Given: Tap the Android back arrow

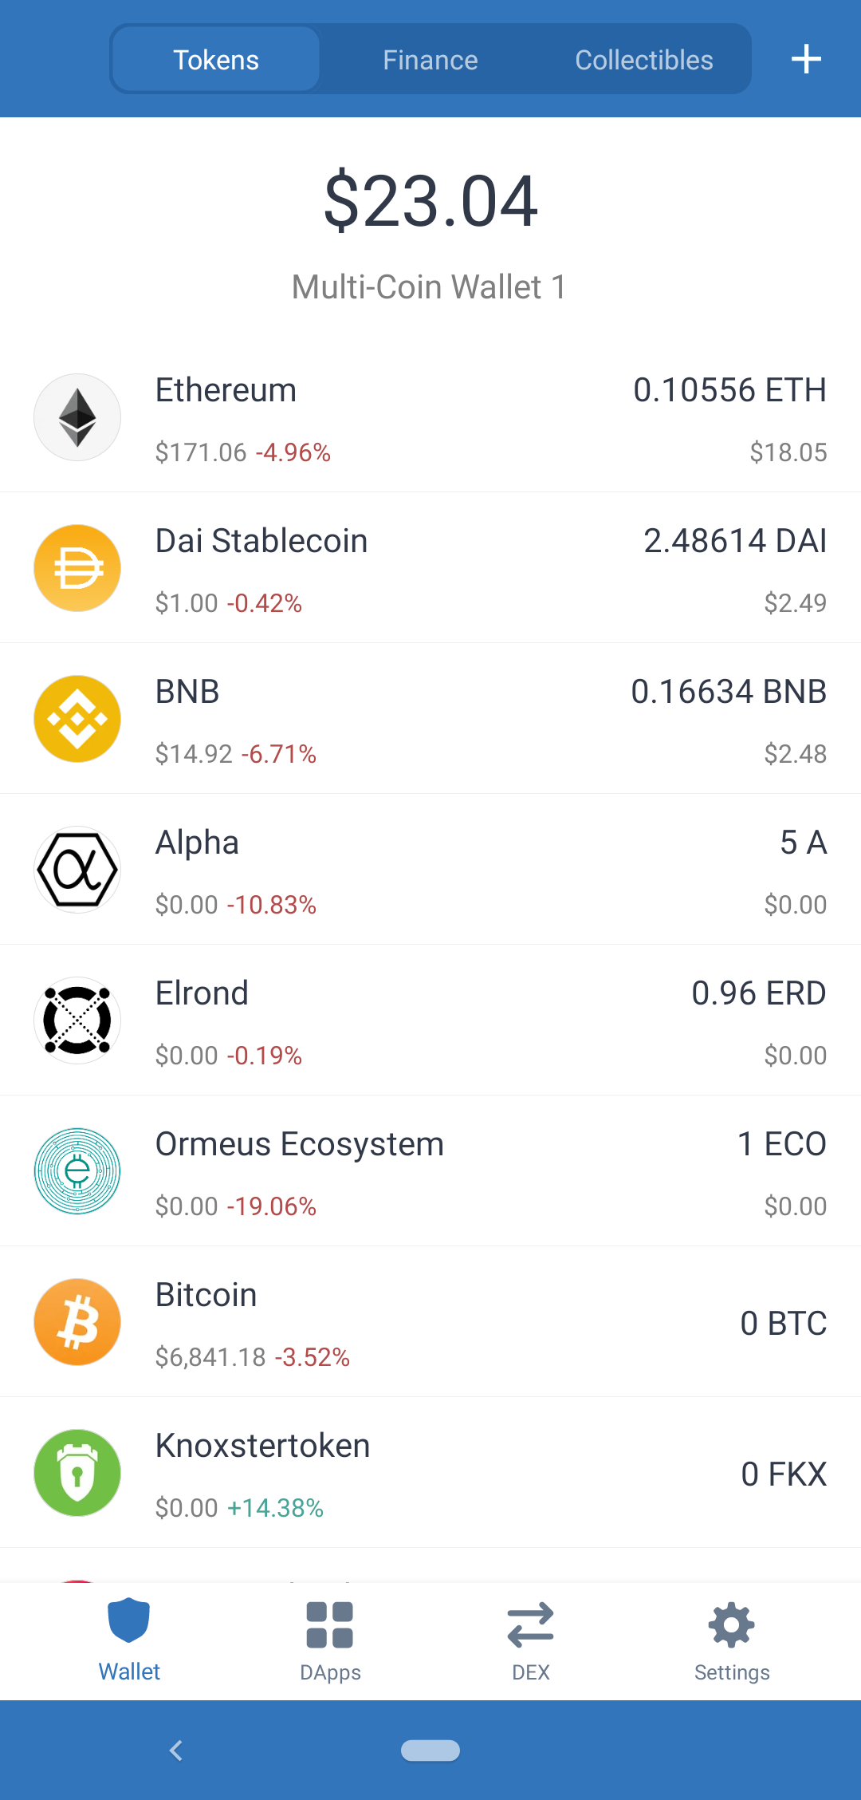Looking at the screenshot, I should [x=176, y=1751].
